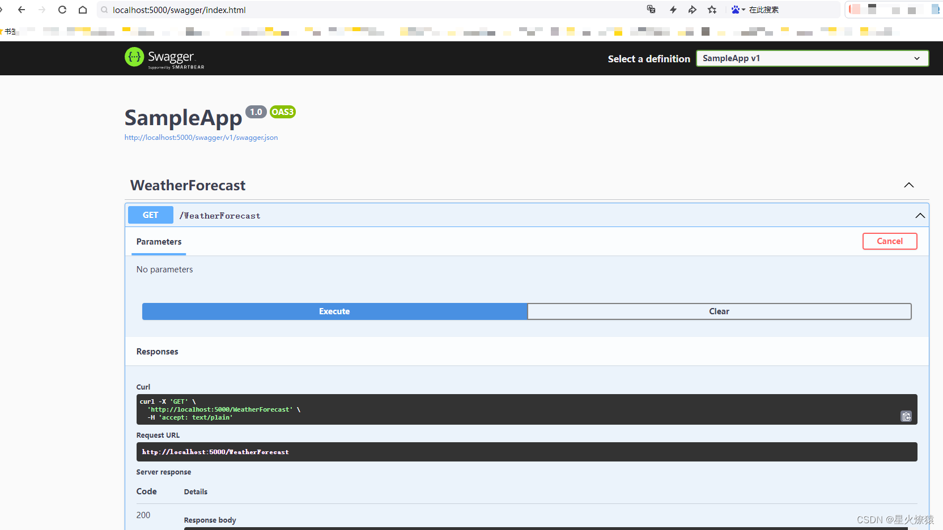
Task: Click the browser forward arrow
Action: click(x=42, y=10)
